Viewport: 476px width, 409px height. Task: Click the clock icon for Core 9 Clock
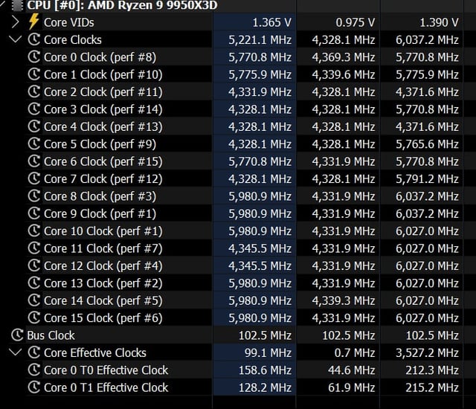34,213
